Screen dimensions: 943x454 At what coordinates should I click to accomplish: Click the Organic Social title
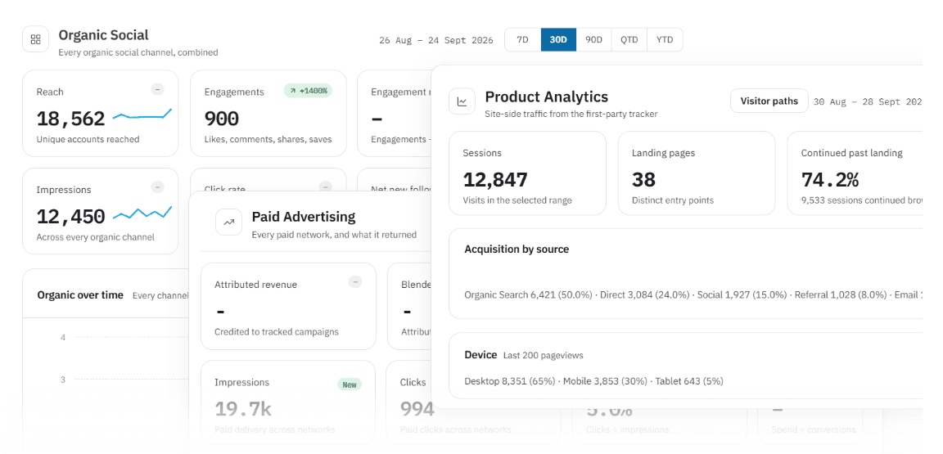pyautogui.click(x=103, y=35)
